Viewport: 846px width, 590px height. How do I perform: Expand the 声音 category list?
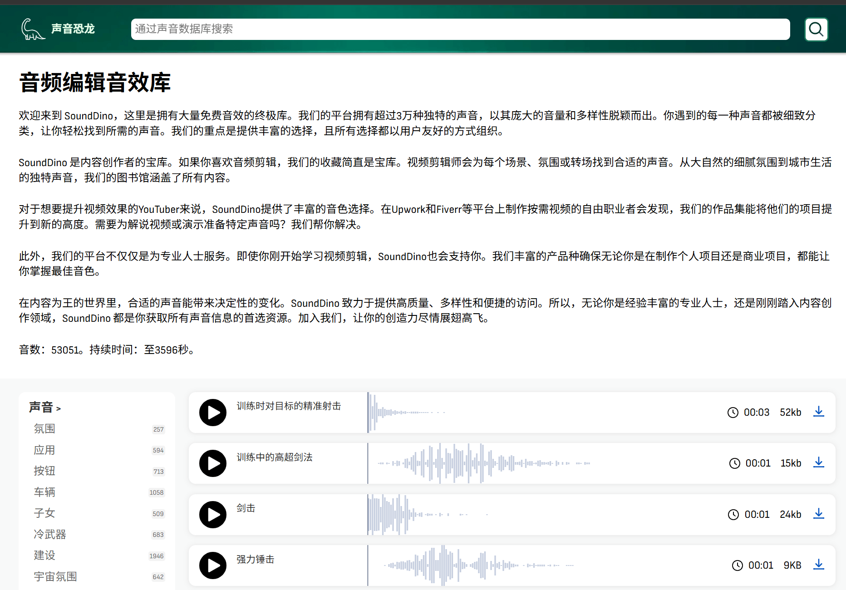pyautogui.click(x=44, y=407)
